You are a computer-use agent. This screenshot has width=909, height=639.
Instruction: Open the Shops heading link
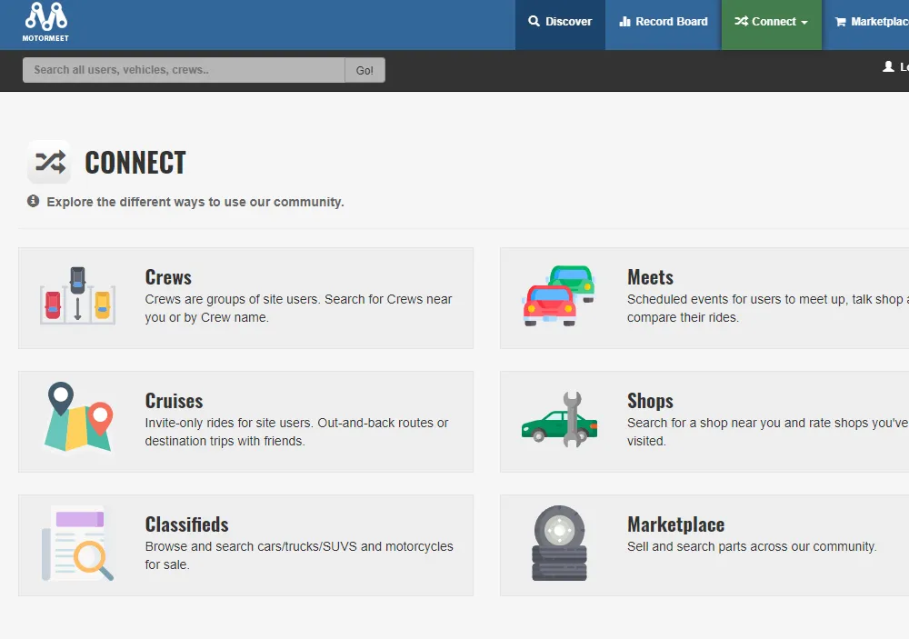click(x=650, y=401)
